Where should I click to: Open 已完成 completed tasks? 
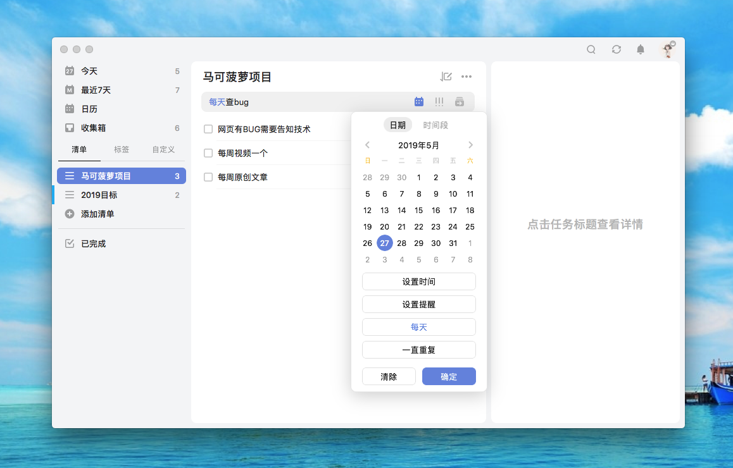coord(122,243)
